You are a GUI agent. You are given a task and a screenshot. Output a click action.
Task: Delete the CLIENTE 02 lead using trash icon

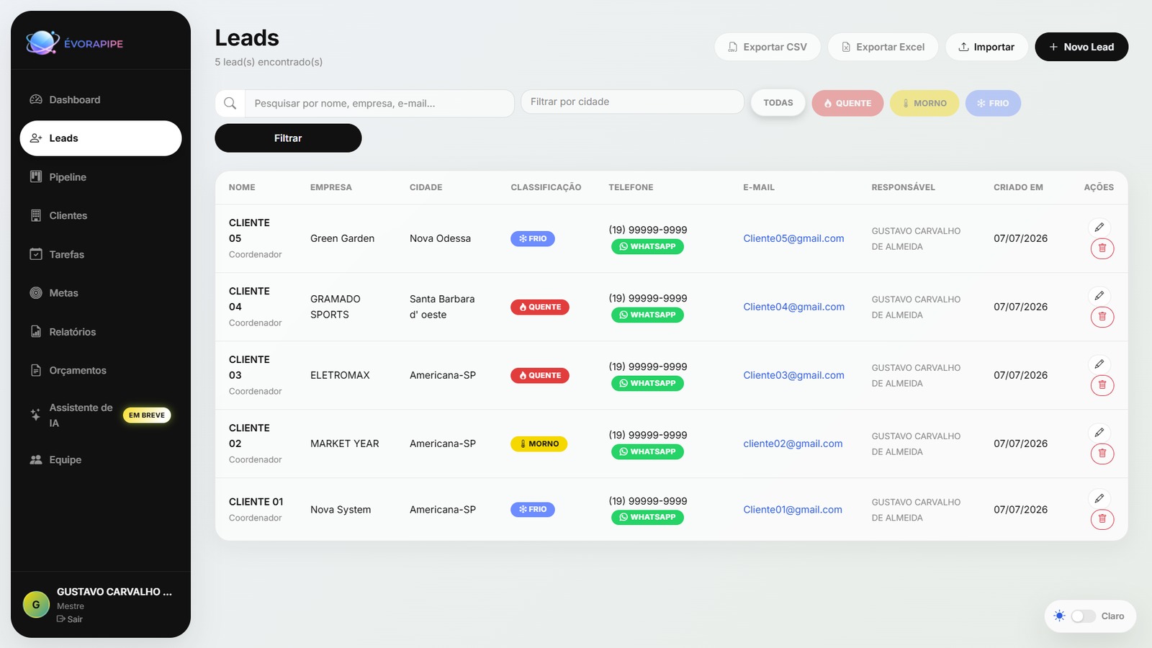tap(1102, 454)
